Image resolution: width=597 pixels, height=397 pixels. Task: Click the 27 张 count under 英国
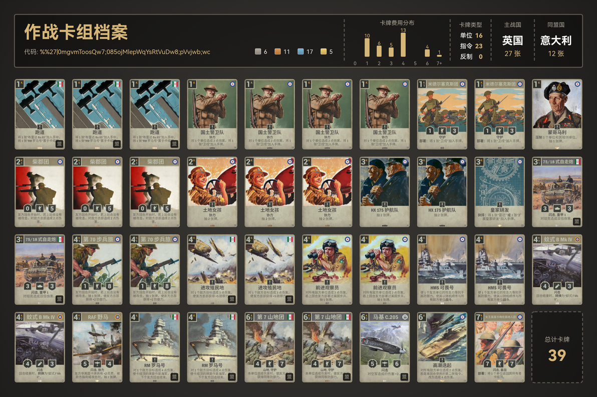(x=512, y=53)
